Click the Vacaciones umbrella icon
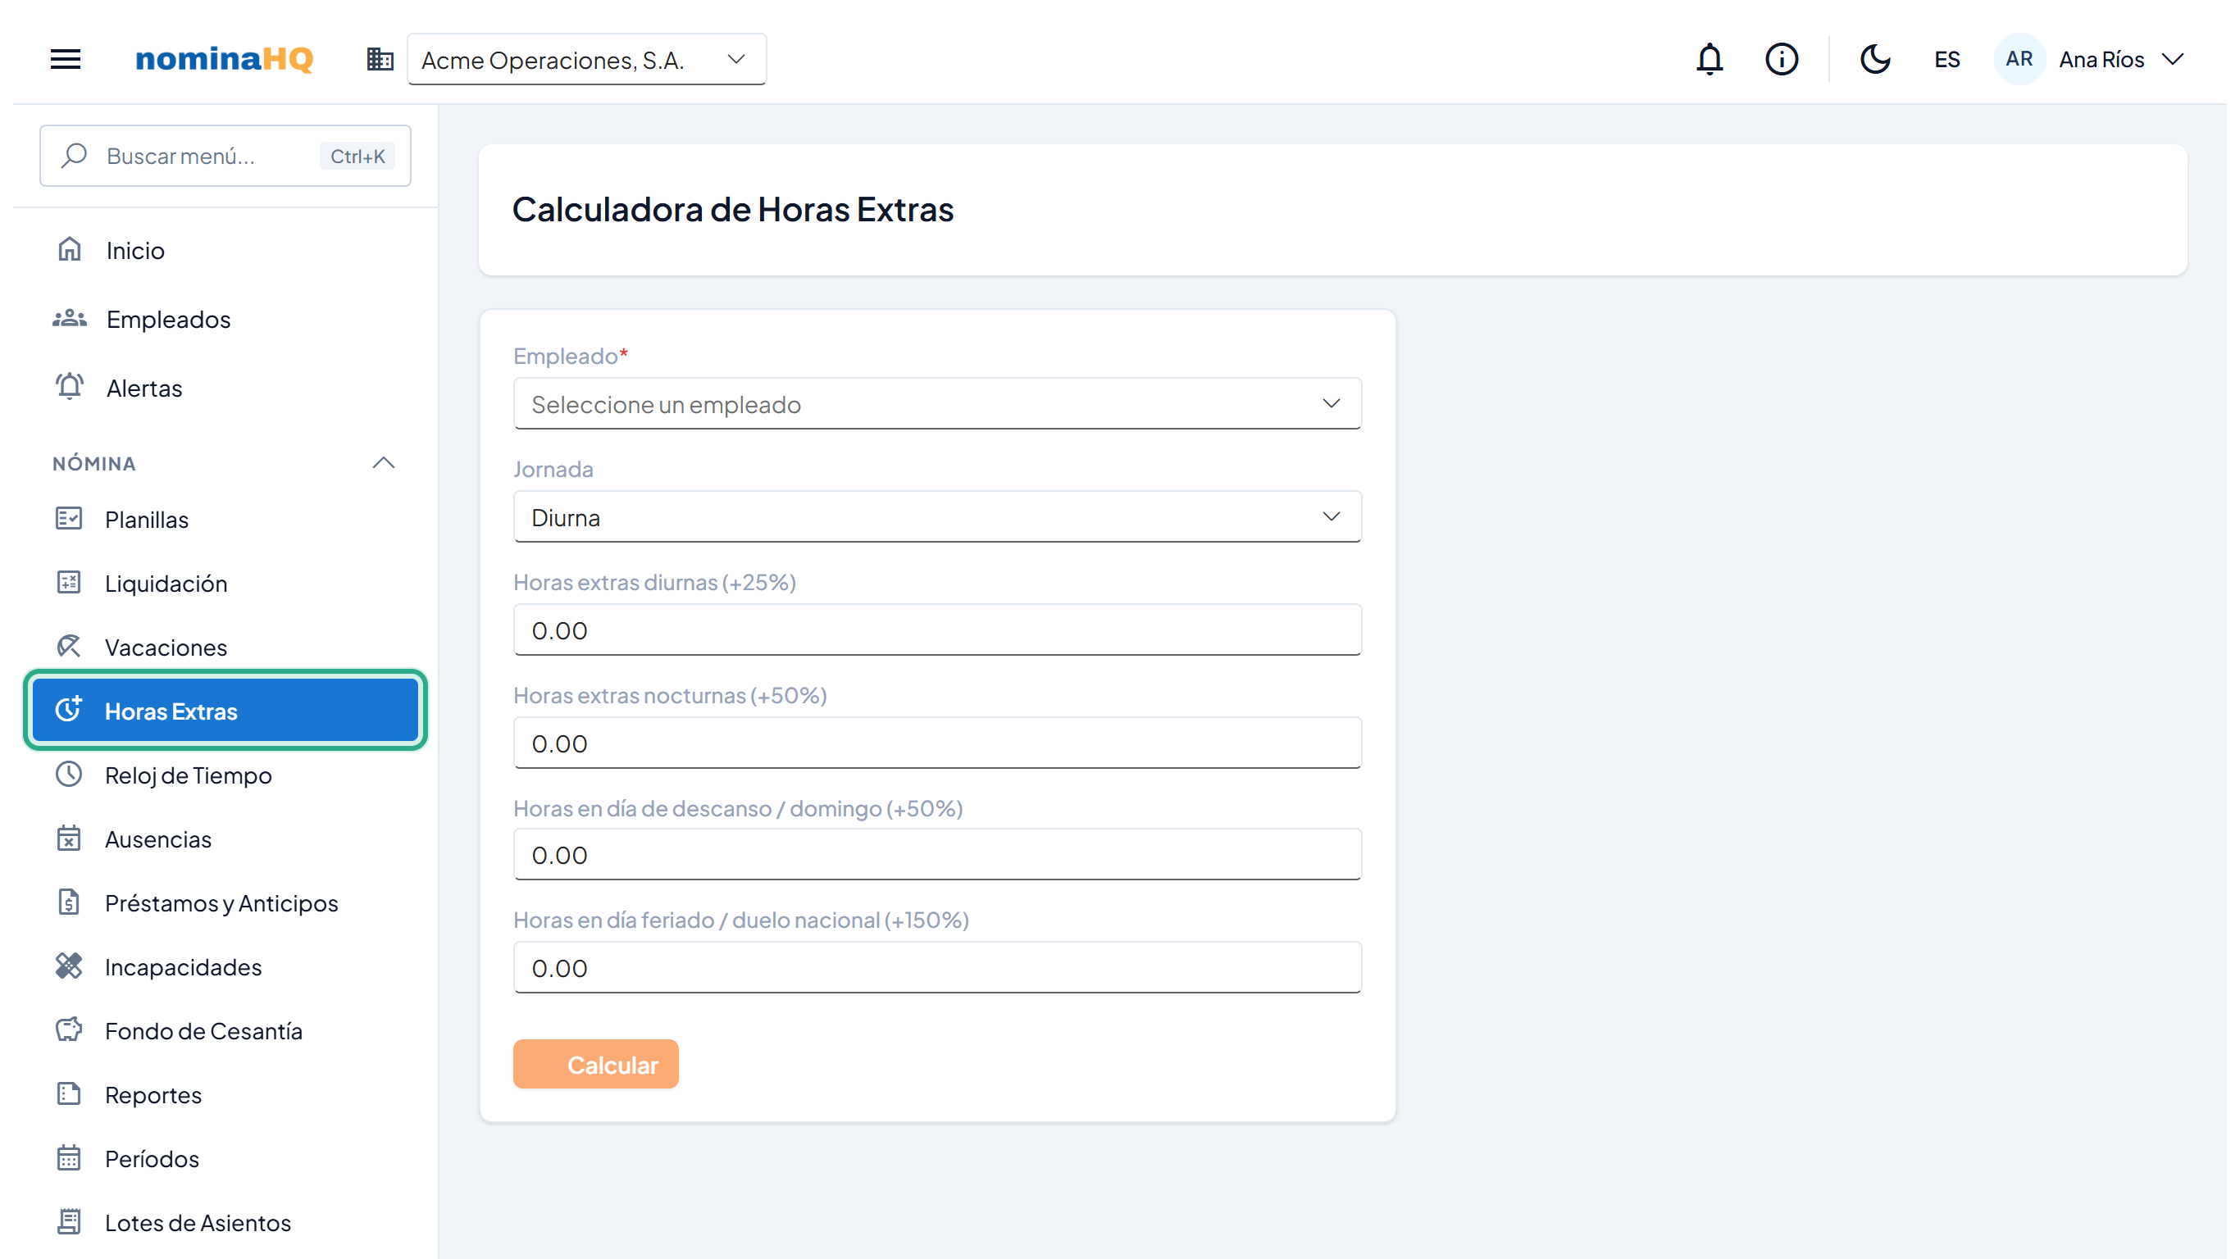This screenshot has height=1259, width=2240. point(69,647)
